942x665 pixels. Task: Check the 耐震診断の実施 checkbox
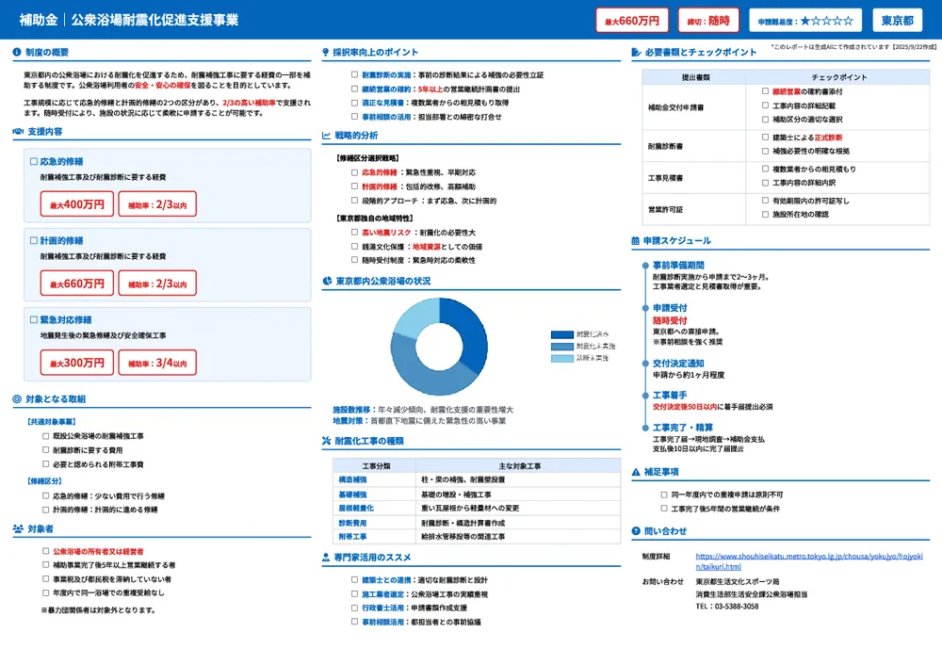[353, 73]
